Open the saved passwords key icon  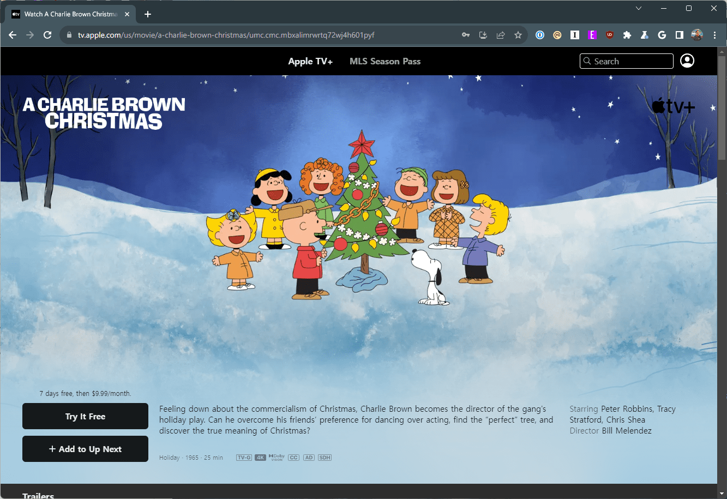[x=465, y=35]
